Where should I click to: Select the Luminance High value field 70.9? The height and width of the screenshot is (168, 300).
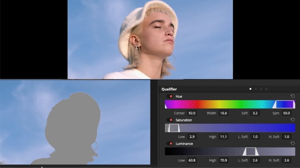(x=223, y=160)
